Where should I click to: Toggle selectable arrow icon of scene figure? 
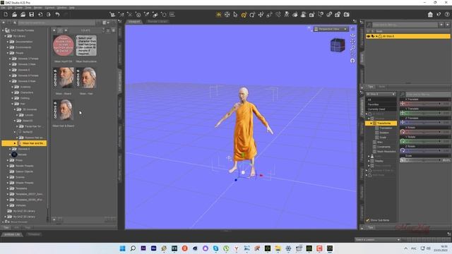373,36
